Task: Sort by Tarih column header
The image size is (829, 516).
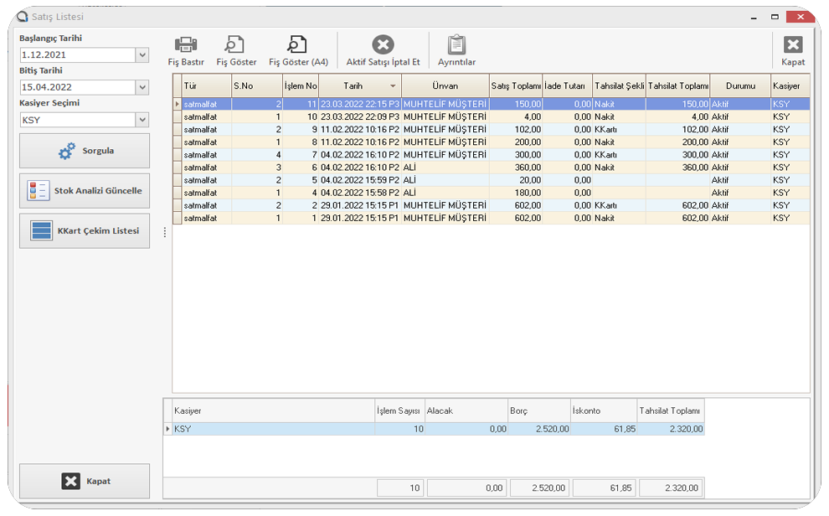Action: tap(360, 85)
